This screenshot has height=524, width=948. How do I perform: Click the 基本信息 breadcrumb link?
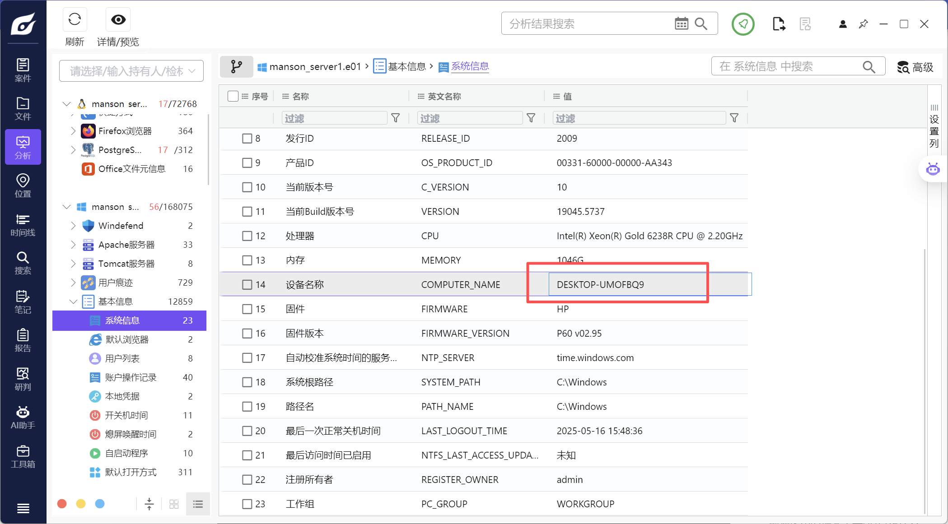406,67
